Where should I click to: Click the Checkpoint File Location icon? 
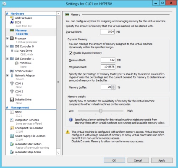point(12,128)
